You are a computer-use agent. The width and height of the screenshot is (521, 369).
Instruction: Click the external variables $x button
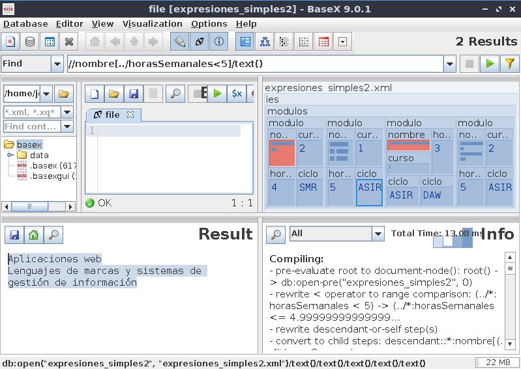tap(237, 94)
